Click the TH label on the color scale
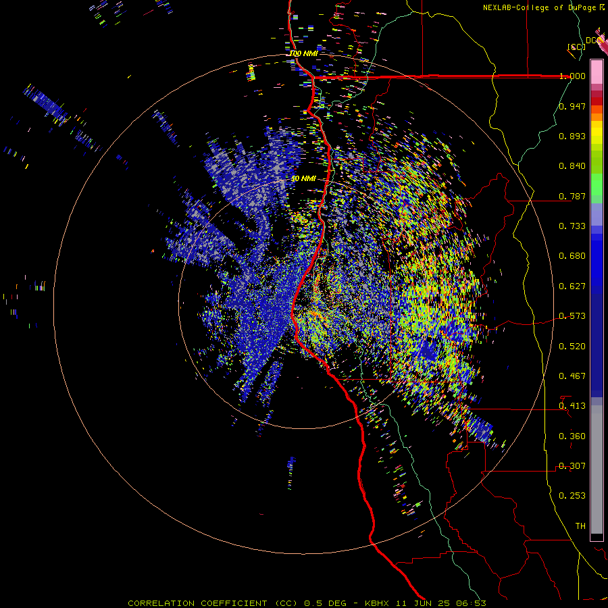The width and height of the screenshot is (608, 608). click(580, 526)
